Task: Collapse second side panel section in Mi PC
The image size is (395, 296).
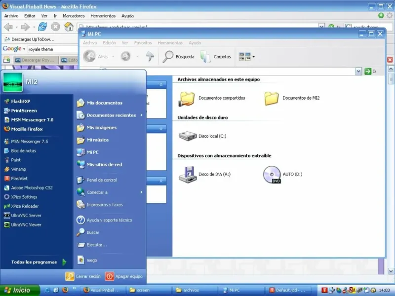Action: pyautogui.click(x=161, y=129)
